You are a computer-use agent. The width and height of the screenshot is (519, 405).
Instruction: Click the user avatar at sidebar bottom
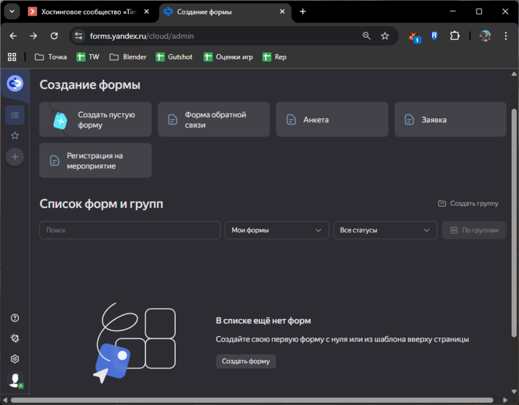(14, 379)
